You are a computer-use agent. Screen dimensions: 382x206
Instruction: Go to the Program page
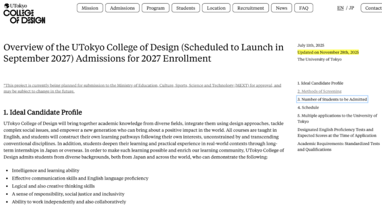pyautogui.click(x=155, y=8)
